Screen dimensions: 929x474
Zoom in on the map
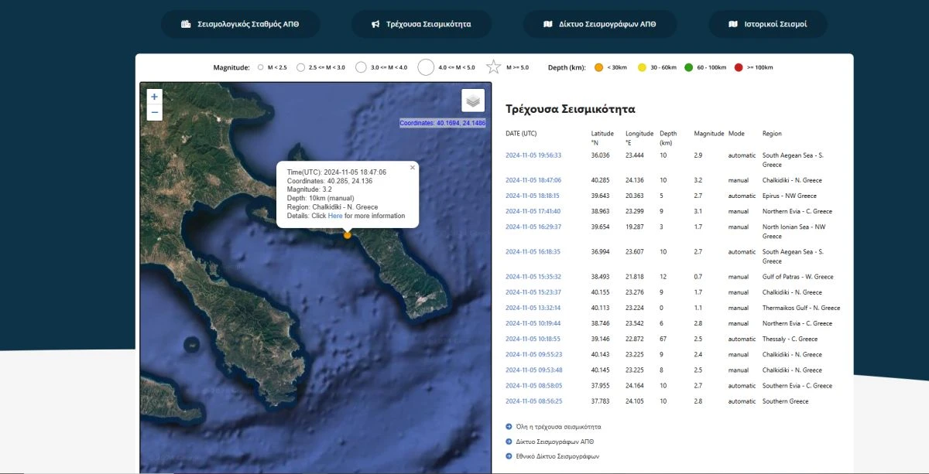pyautogui.click(x=155, y=97)
